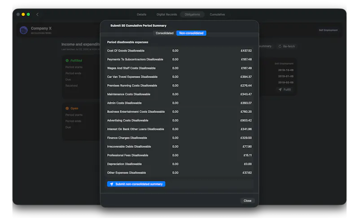Click the Advertising Costs Disallowable label
The image size is (359, 224).
click(127, 121)
